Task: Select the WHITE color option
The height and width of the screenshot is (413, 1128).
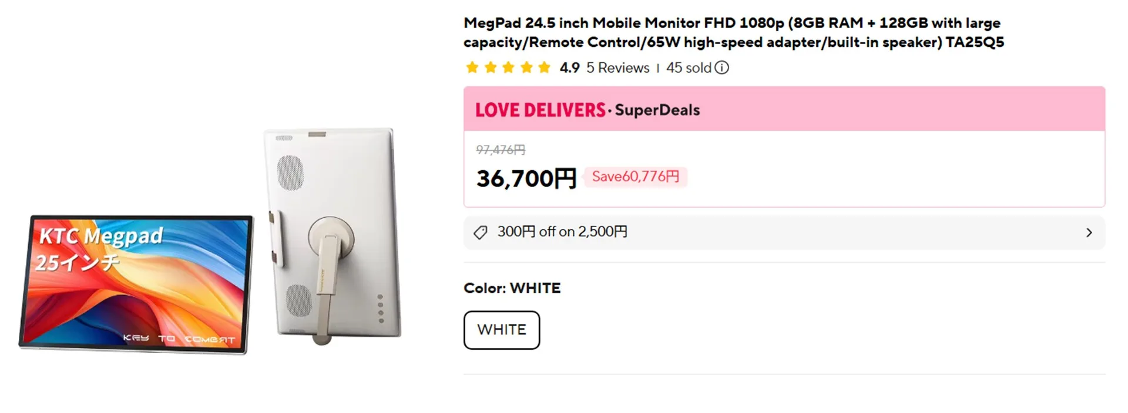Action: pos(501,330)
